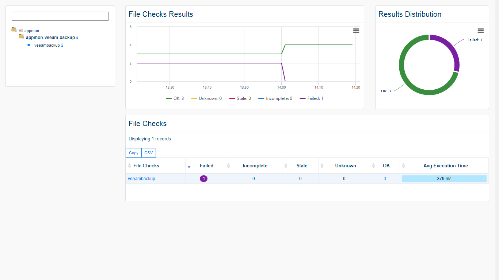Click info icon next to appmon-veeam-backup
The height and width of the screenshot is (280, 499).
77,38
